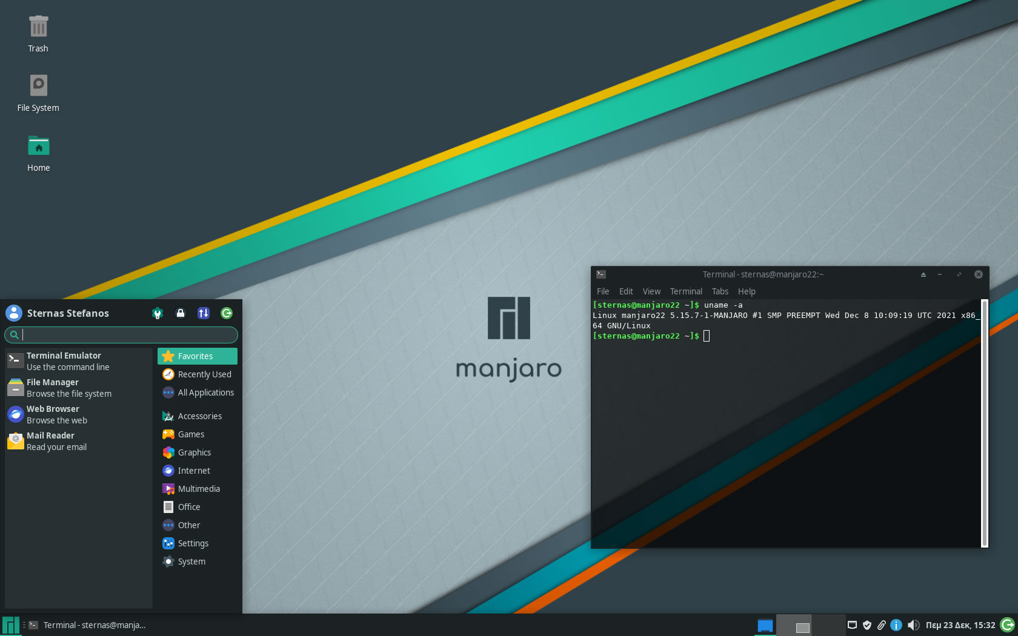Switch to first workspace in the pager
1018x636 pixels.
point(794,625)
